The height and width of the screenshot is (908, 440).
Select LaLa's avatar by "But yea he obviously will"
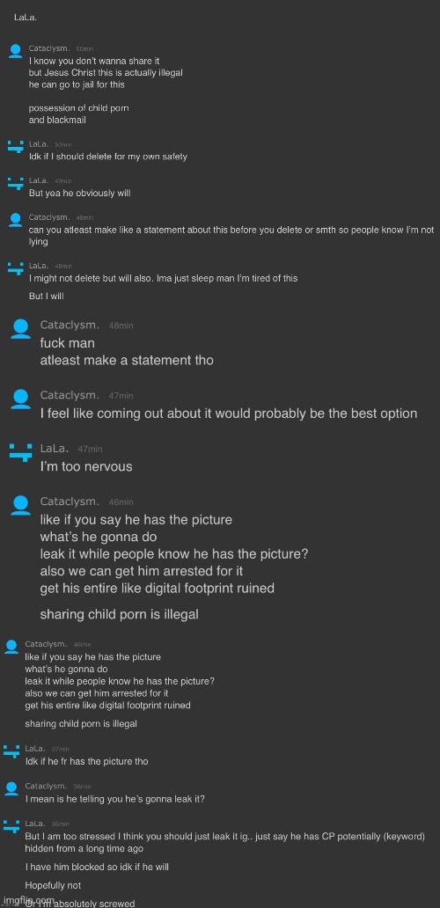pos(16,183)
